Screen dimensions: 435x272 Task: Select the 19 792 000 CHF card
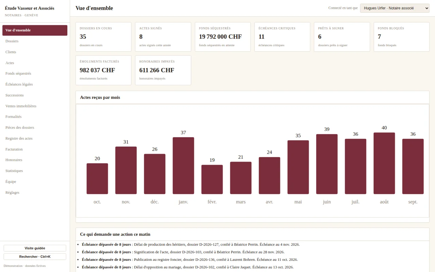point(223,37)
